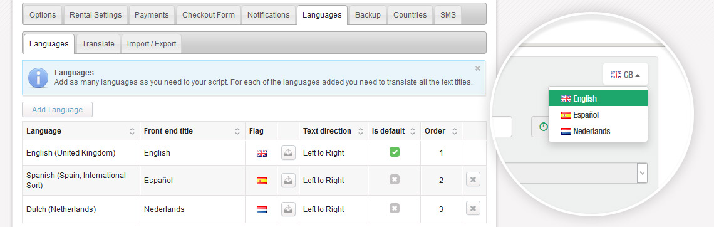This screenshot has height=227, width=714.
Task: Click 'English (United Kingdom)' cell
Action: pyautogui.click(x=81, y=153)
